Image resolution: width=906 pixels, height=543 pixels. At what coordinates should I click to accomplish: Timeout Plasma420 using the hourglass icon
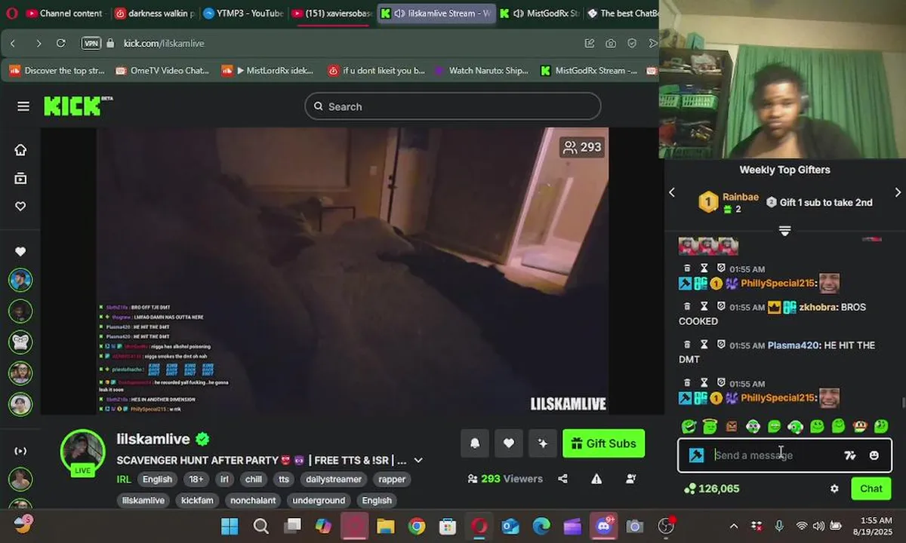coord(704,345)
